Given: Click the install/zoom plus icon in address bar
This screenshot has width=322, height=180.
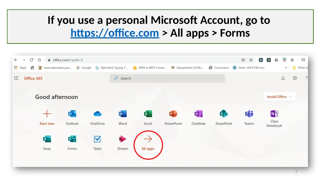Looking at the screenshot, I should 243,60.
